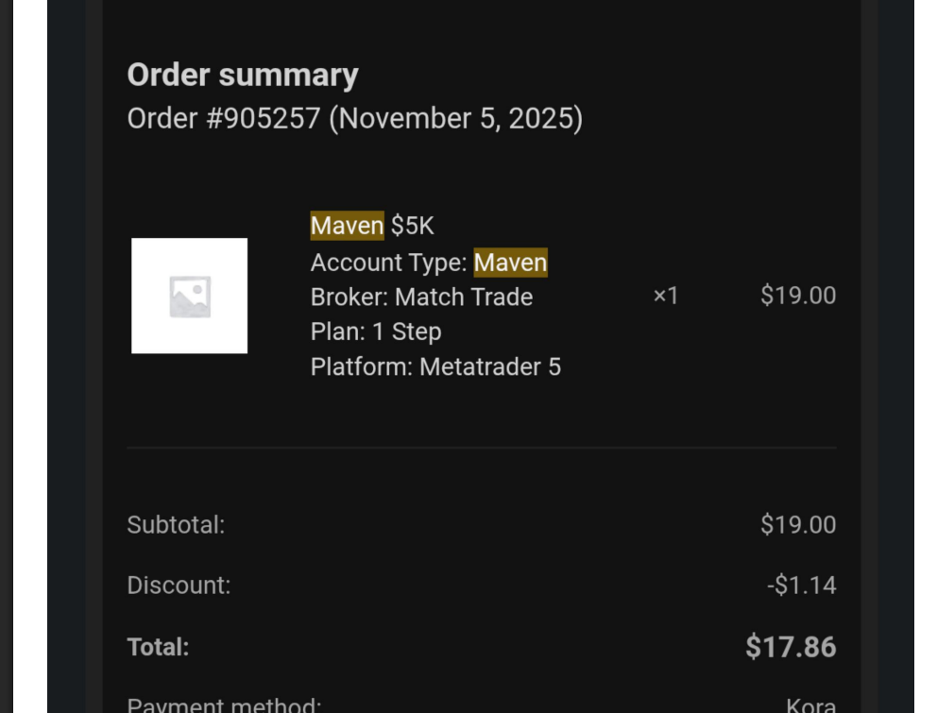Click the "Broker: Match Trade" line
The height and width of the screenshot is (713, 937).
pyautogui.click(x=421, y=297)
